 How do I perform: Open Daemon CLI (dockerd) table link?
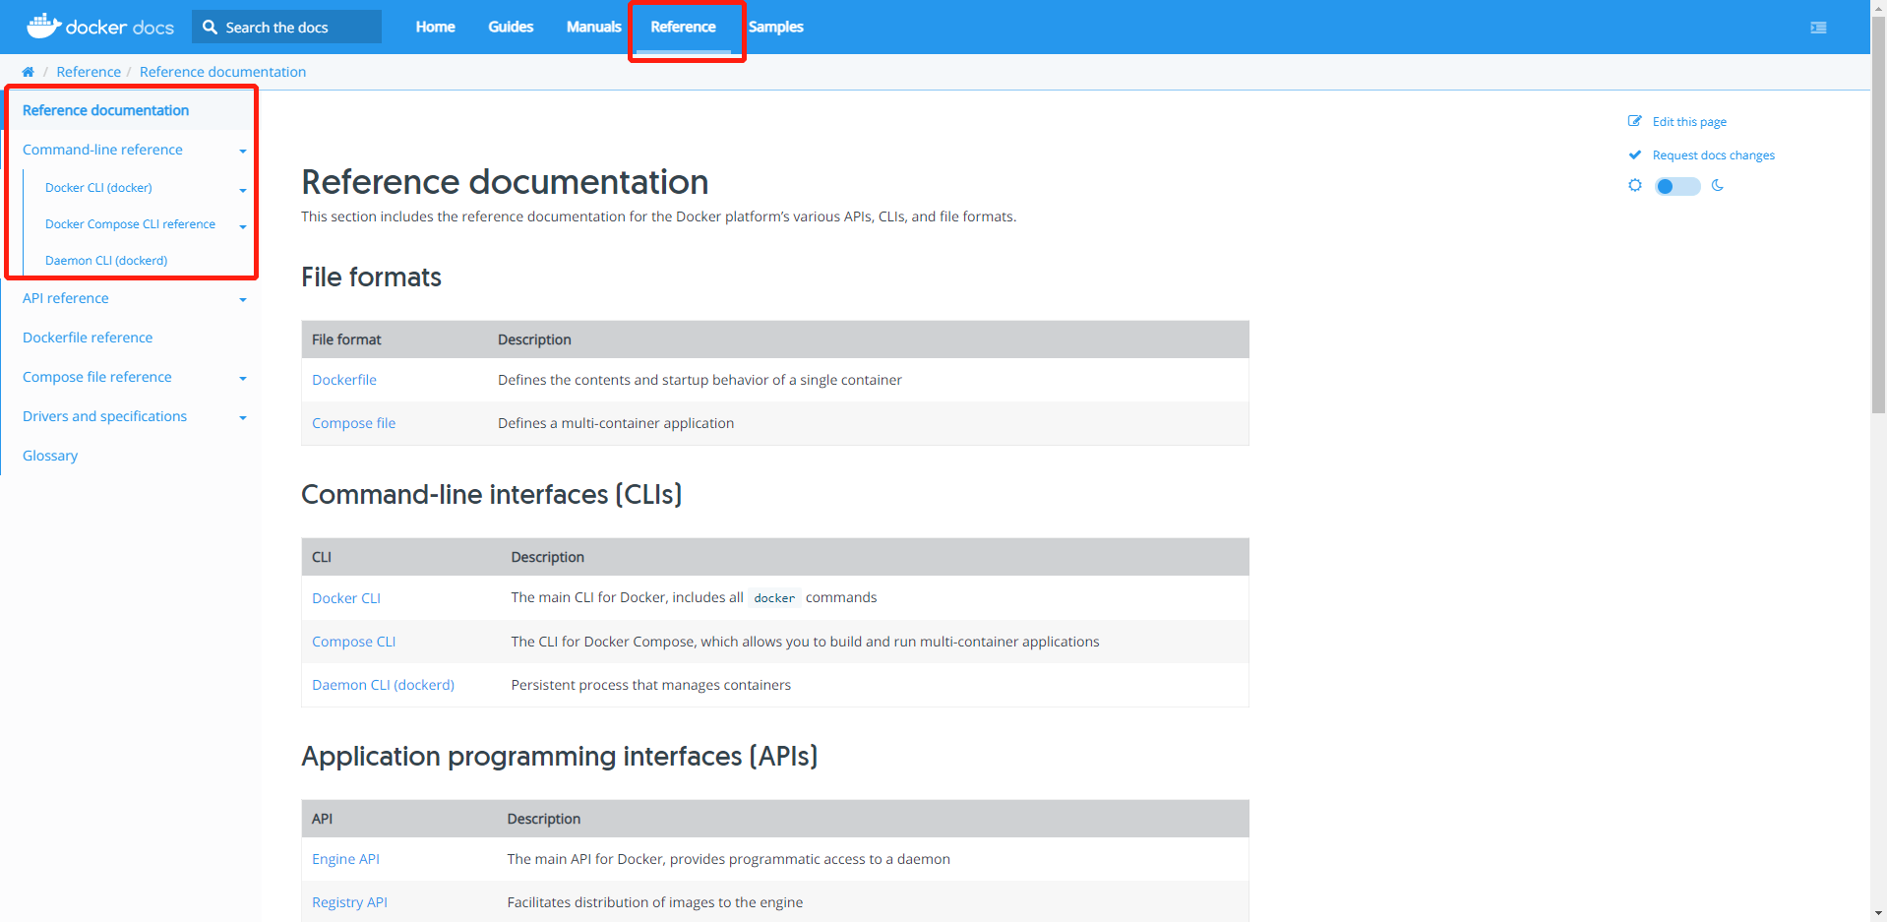[x=383, y=685]
